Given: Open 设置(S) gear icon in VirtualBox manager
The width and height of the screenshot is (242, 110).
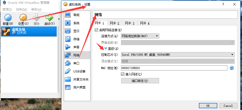Looking at the screenshot, I should tap(23, 18).
